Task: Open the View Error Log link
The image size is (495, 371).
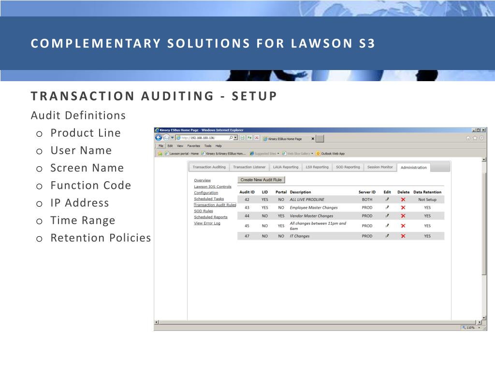Action: coord(207,223)
